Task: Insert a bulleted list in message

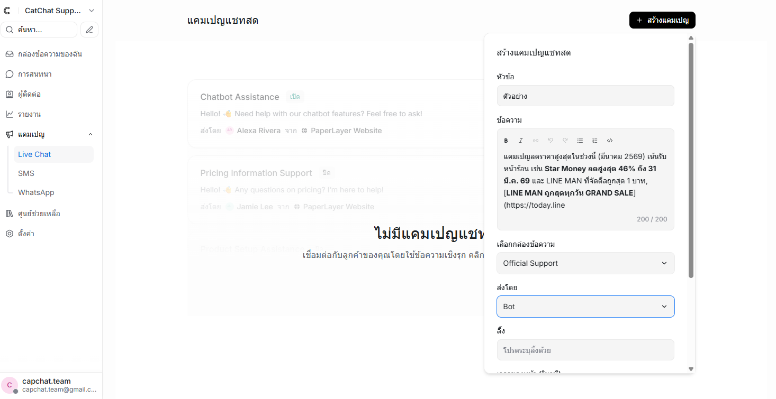Action: point(580,141)
